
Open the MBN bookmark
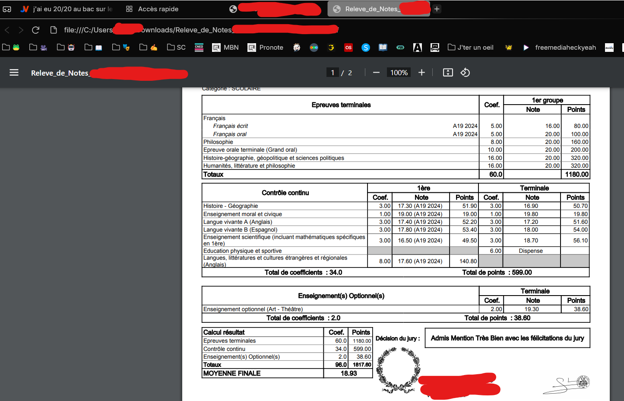tap(225, 48)
